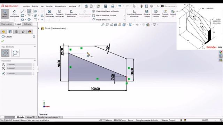Collapse the Tipo de círculo section
The height and width of the screenshot is (125, 223).
pos(35,47)
